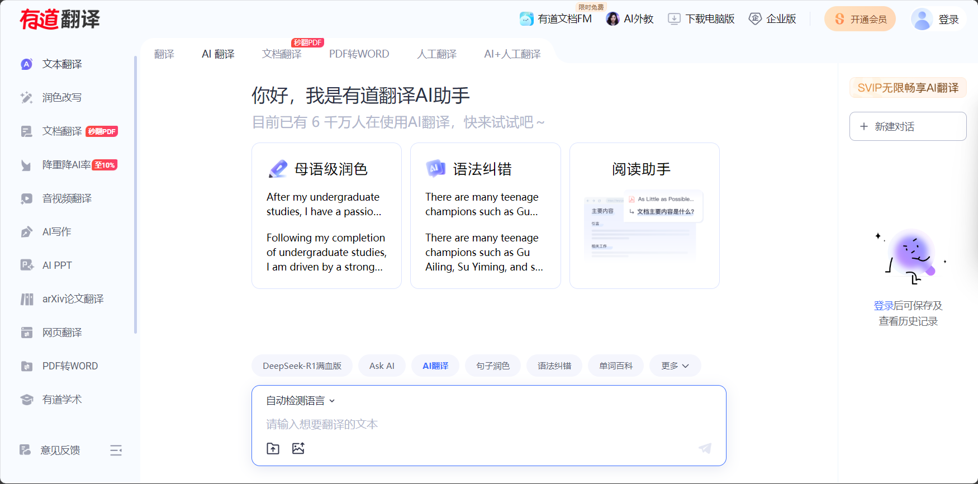Click the sidebar vertical scrollbar
978x484 pixels.
(135, 194)
